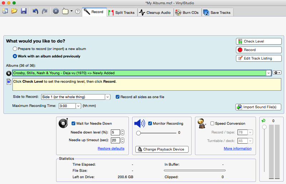Uncheck Wait for Needle Down
This screenshot has height=184, width=286.
point(74,124)
